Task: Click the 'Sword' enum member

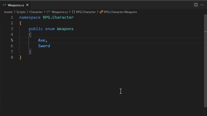Action: click(44, 46)
